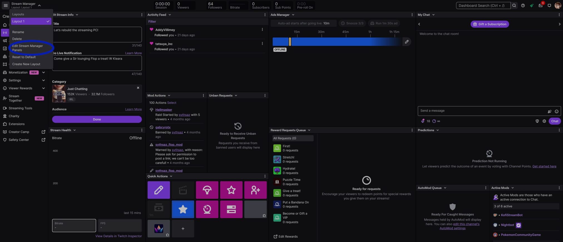Click the pencil icon beside ad timeline
The width and height of the screenshot is (563, 242).
407,42
